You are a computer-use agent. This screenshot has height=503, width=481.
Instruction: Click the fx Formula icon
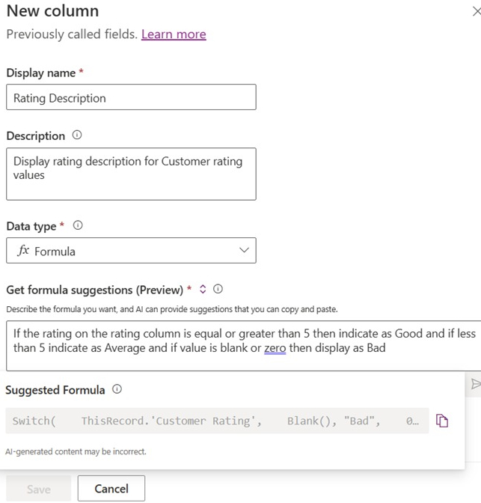23,251
